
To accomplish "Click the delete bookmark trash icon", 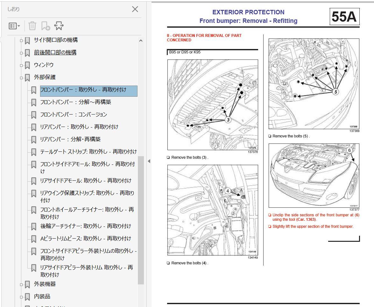I will (32, 26).
